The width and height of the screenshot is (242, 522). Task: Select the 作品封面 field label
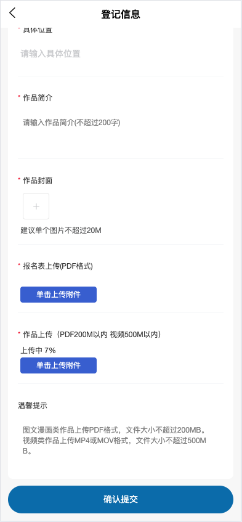point(38,181)
